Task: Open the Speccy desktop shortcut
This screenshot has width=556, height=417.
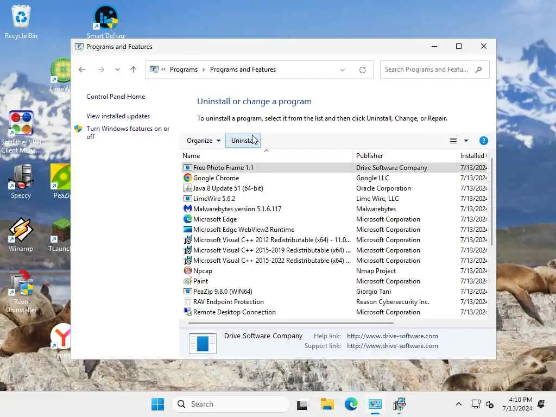Action: coord(21,181)
